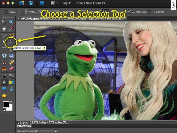Click the 13.778 inches document size readout
This screenshot has width=177, height=133.
[49, 122]
